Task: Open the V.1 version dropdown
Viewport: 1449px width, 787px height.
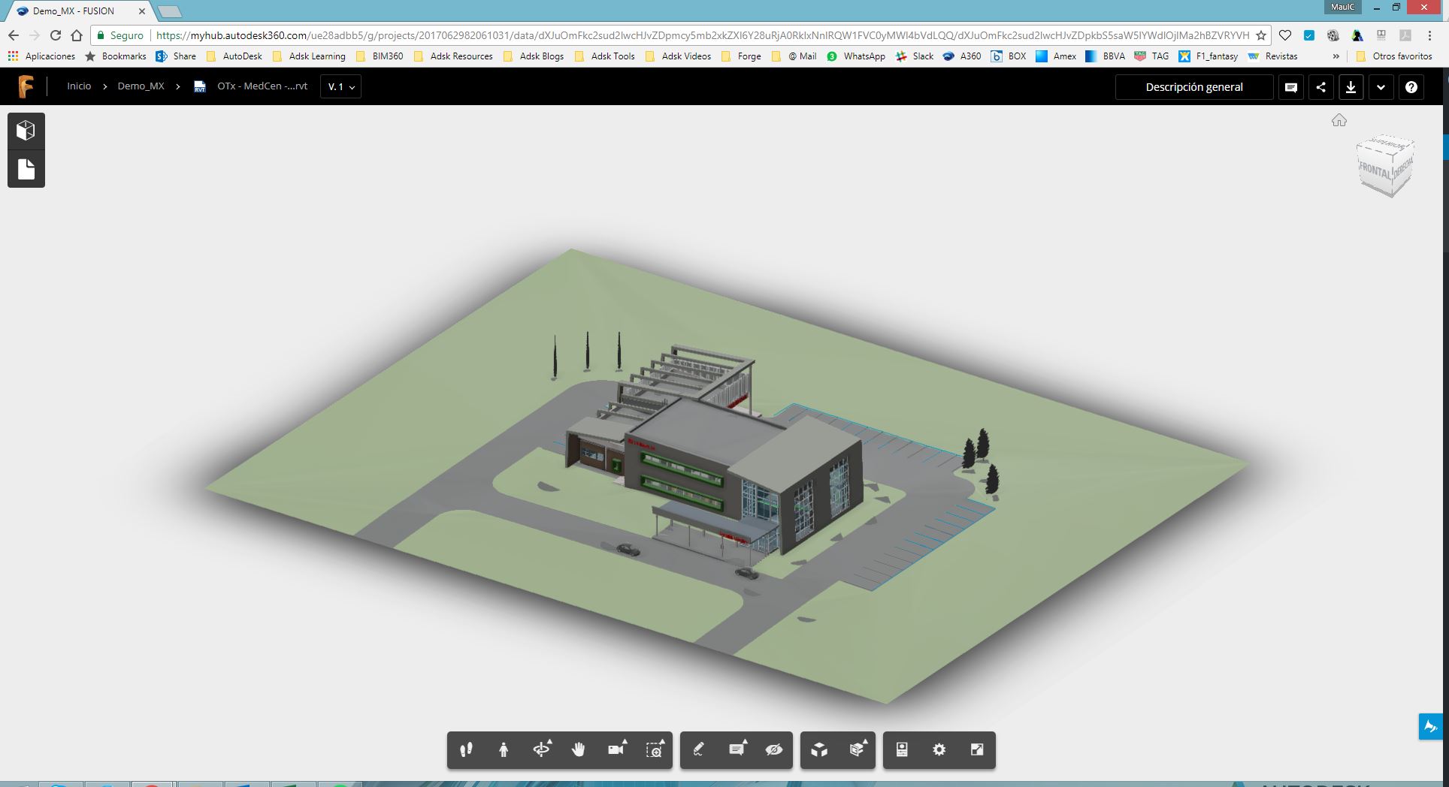Action: tap(341, 86)
